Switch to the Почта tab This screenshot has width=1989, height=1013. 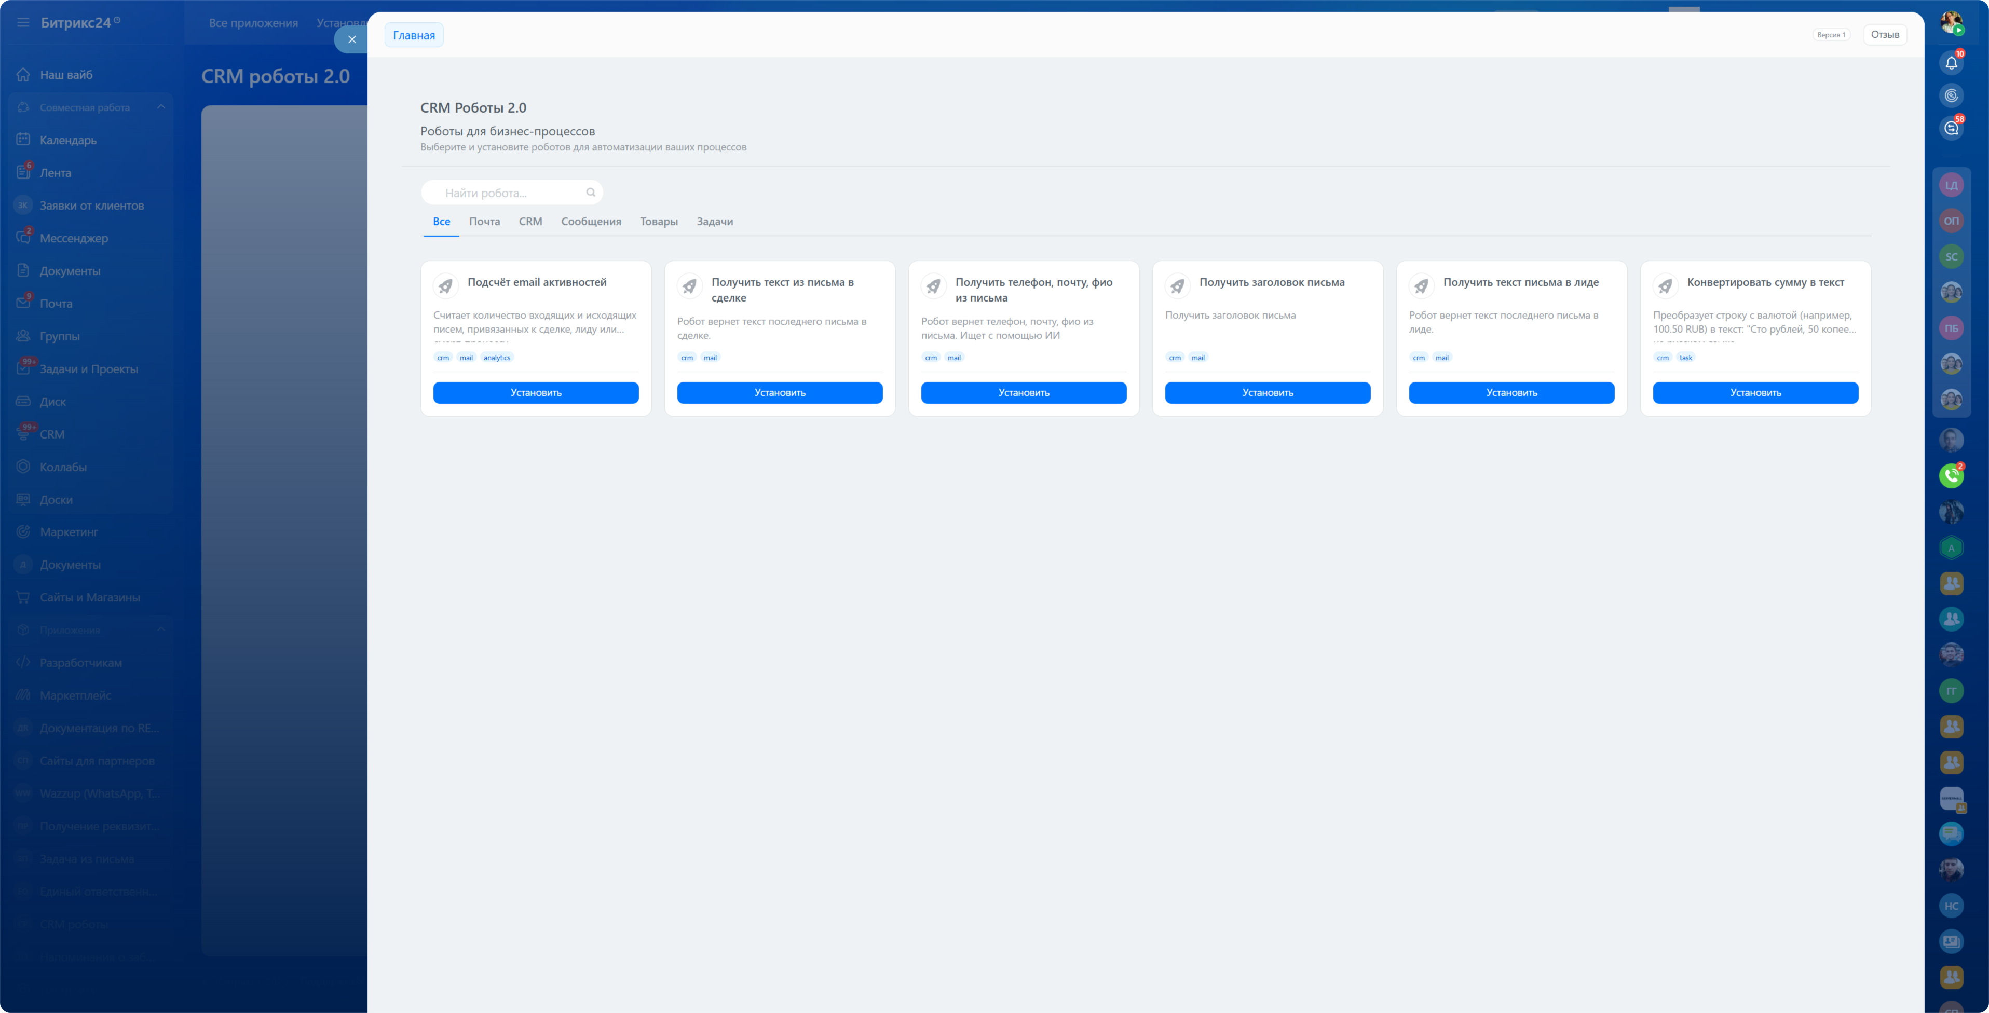484,222
